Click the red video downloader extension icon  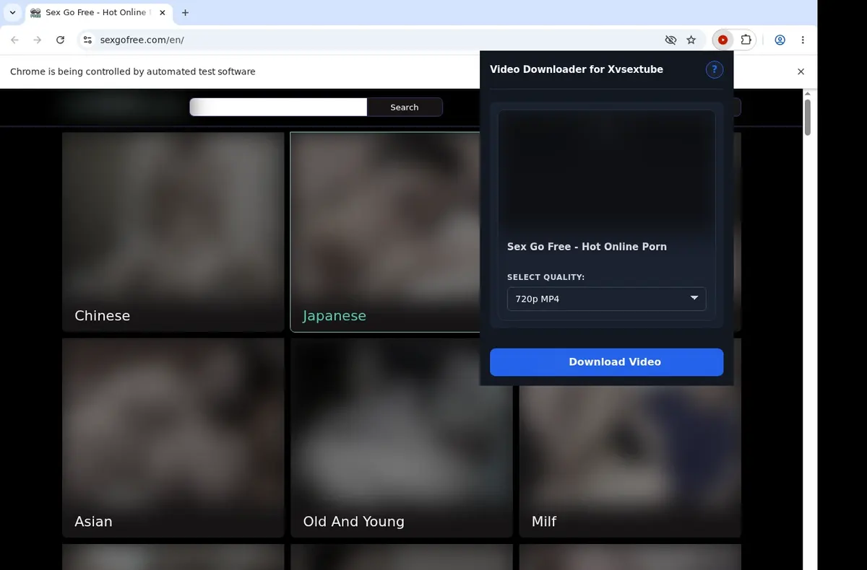[x=722, y=40]
